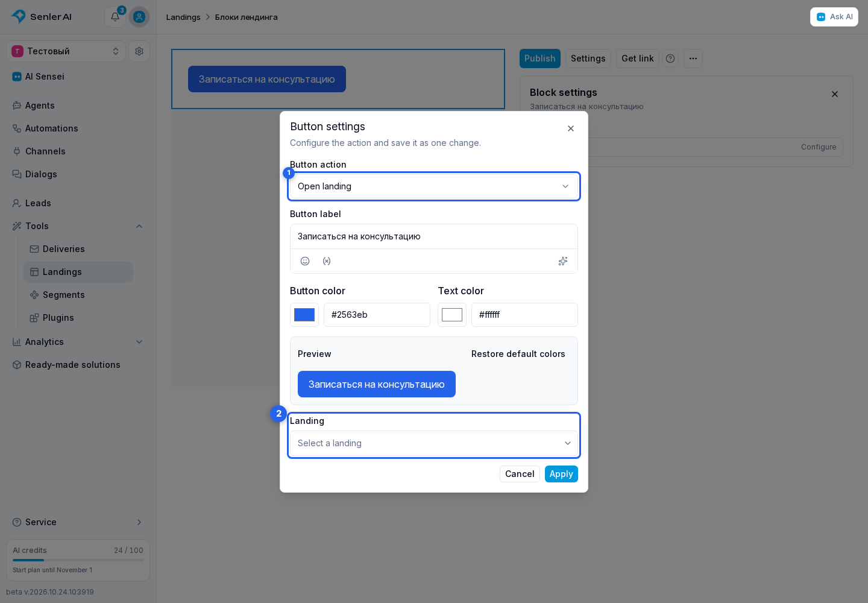
Task: Pick the button color swatch
Action: pos(304,315)
